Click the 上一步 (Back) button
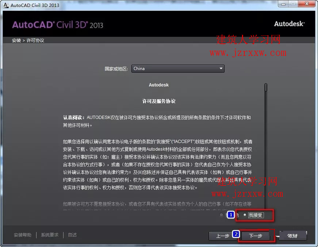Image resolution: width=318 pixels, height=247 pixels. pyautogui.click(x=222, y=236)
